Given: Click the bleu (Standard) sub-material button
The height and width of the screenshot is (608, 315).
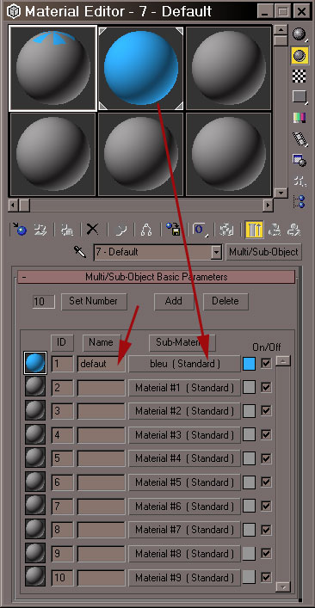Looking at the screenshot, I should click(x=185, y=364).
